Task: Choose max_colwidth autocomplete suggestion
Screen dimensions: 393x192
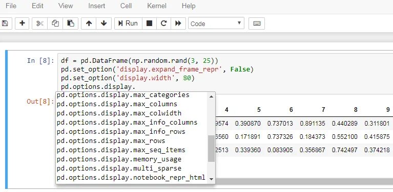Action: pos(132,113)
